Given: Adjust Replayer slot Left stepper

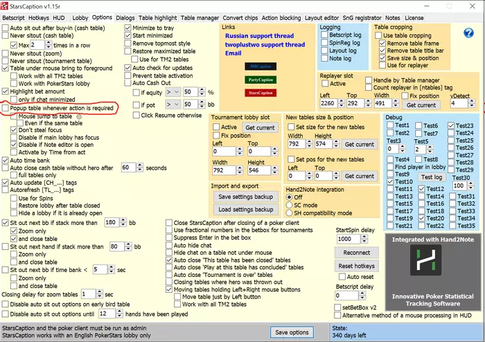Looking at the screenshot, I should pyautogui.click(x=341, y=103).
